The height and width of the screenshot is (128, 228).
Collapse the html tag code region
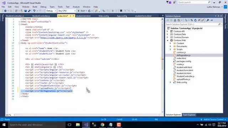point(19,22)
